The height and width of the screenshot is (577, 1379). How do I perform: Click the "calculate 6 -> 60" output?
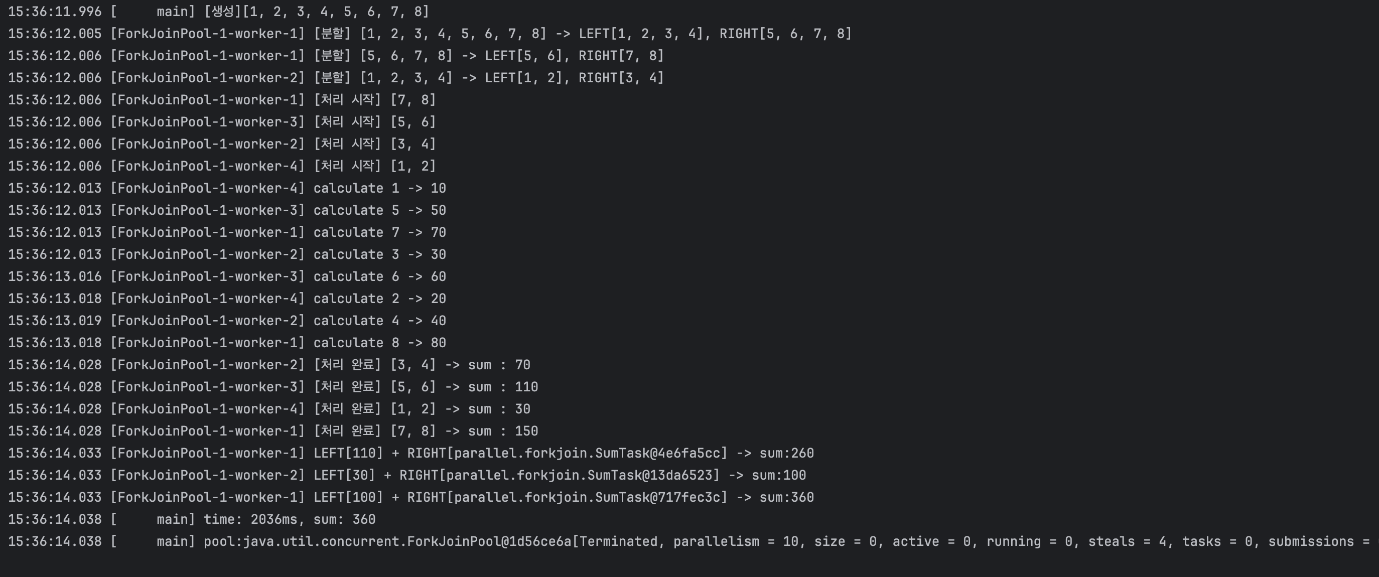coord(379,277)
